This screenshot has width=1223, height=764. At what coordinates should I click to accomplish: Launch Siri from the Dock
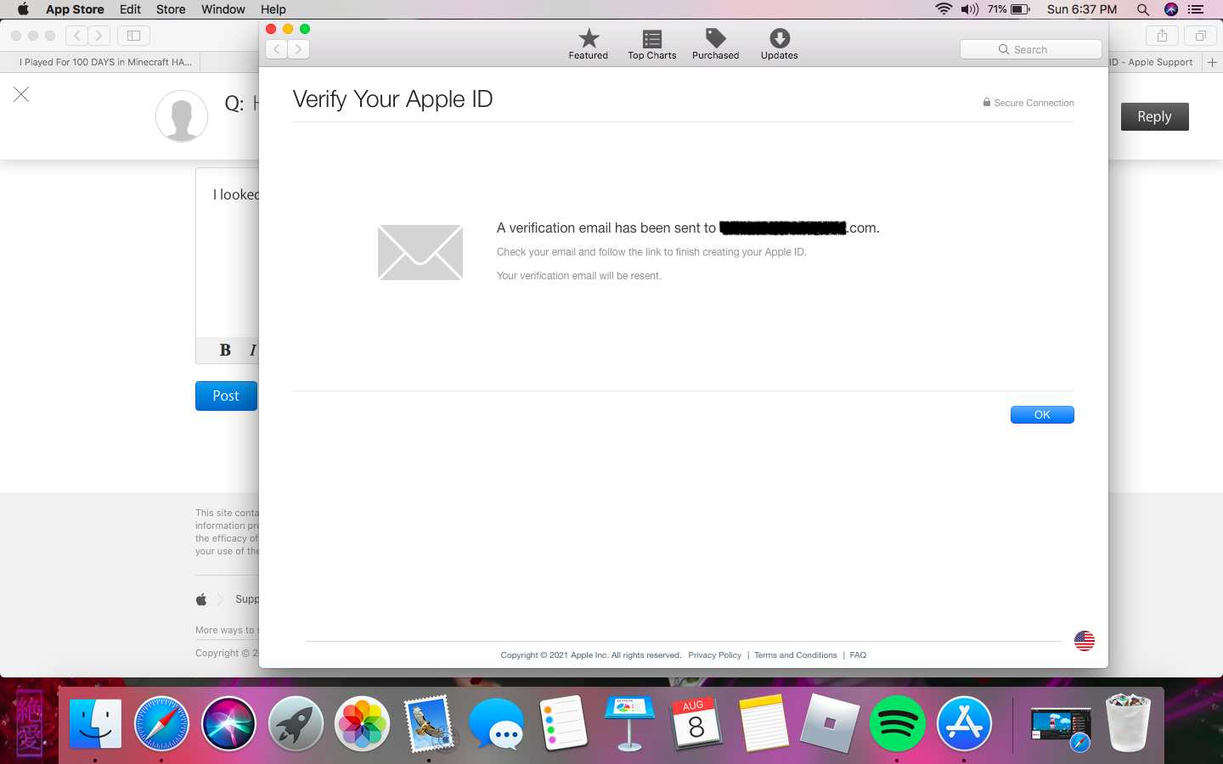pos(228,724)
